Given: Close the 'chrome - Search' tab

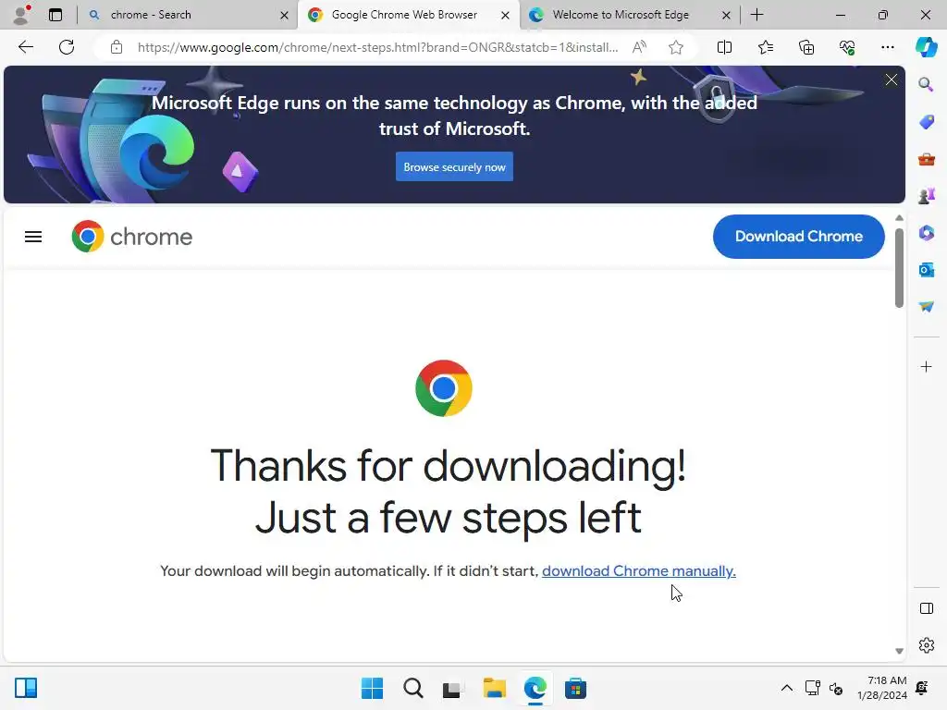Looking at the screenshot, I should coord(284,15).
